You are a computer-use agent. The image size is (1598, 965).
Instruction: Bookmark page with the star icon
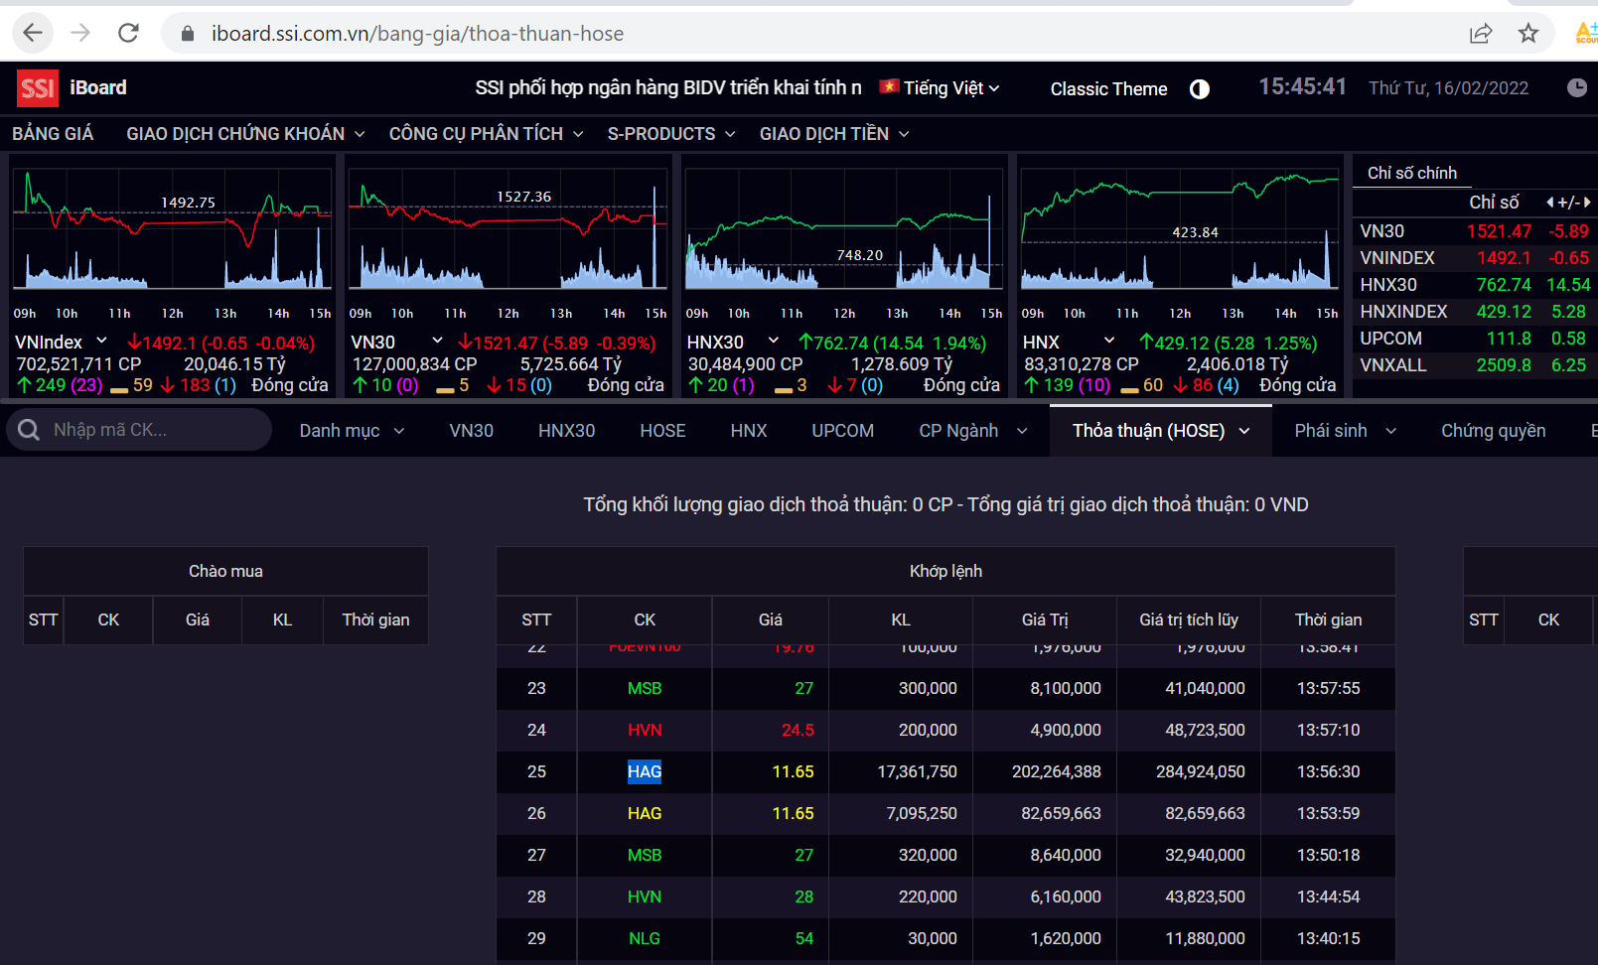pyautogui.click(x=1528, y=34)
